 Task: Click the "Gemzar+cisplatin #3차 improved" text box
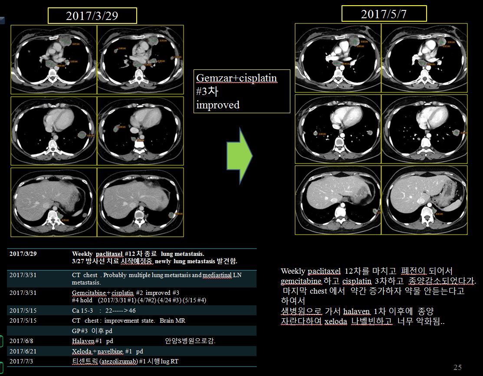click(242, 92)
